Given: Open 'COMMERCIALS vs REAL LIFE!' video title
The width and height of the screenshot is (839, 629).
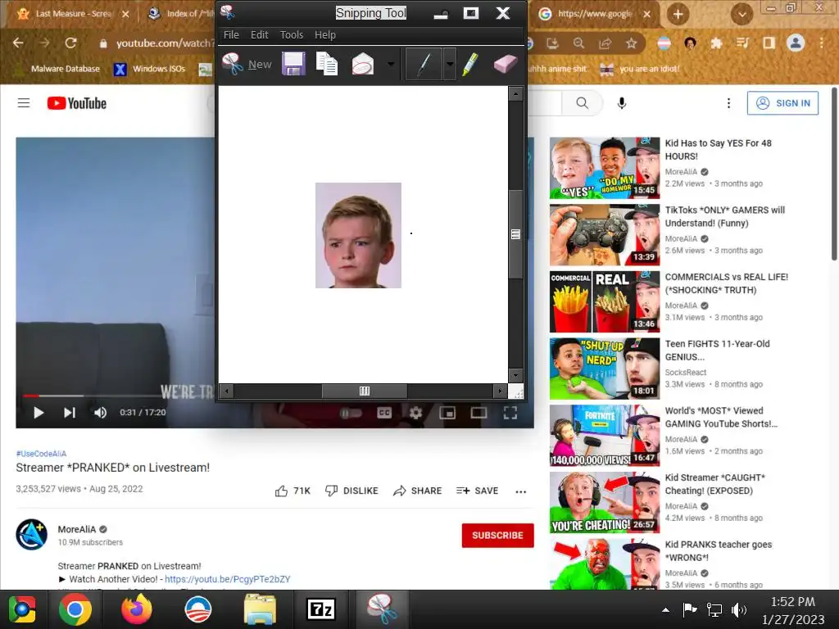Looking at the screenshot, I should [726, 283].
